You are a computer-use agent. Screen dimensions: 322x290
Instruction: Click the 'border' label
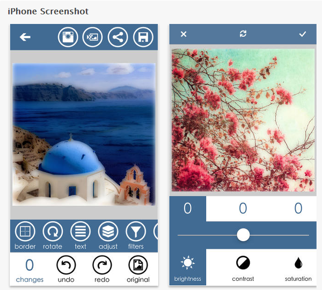25,247
